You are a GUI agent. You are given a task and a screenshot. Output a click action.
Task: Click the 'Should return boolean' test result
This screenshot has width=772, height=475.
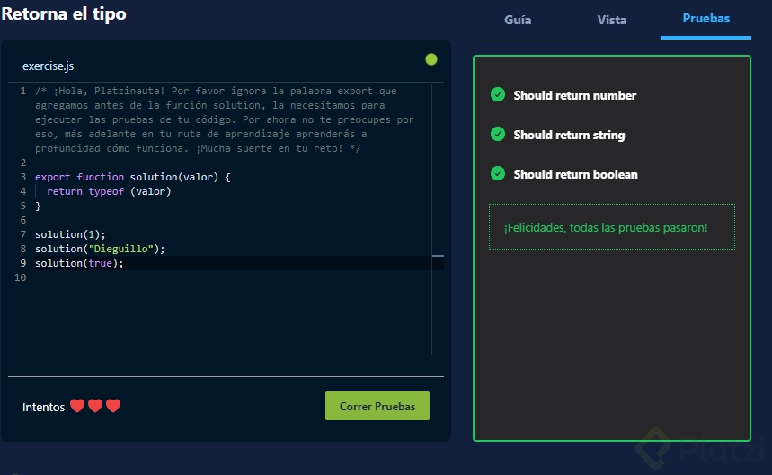point(575,174)
